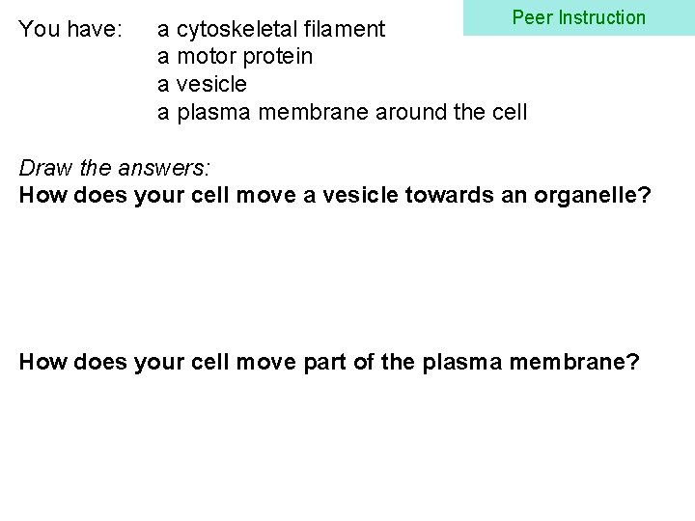Click the word 'answers:' in italic line

point(164,169)
